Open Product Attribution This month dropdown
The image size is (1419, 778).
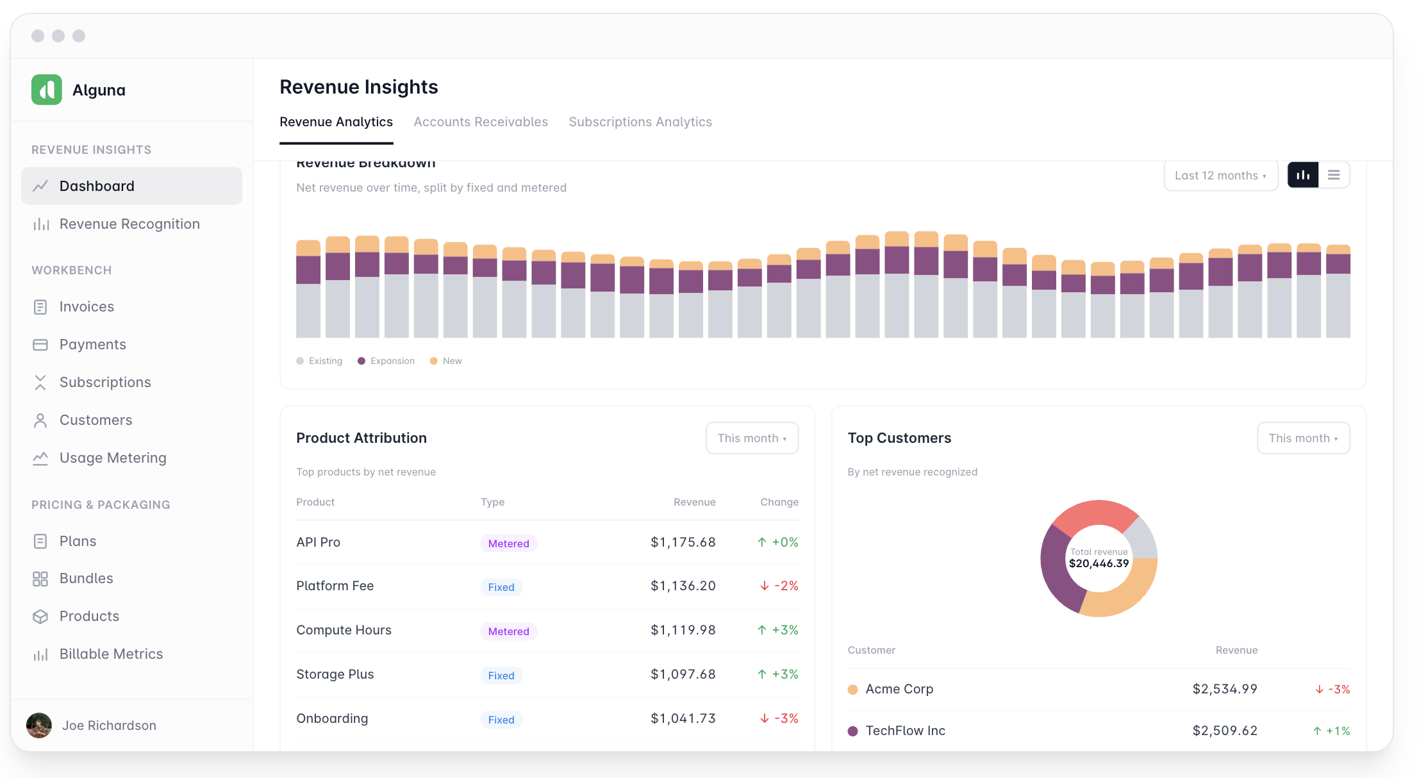[x=752, y=438]
